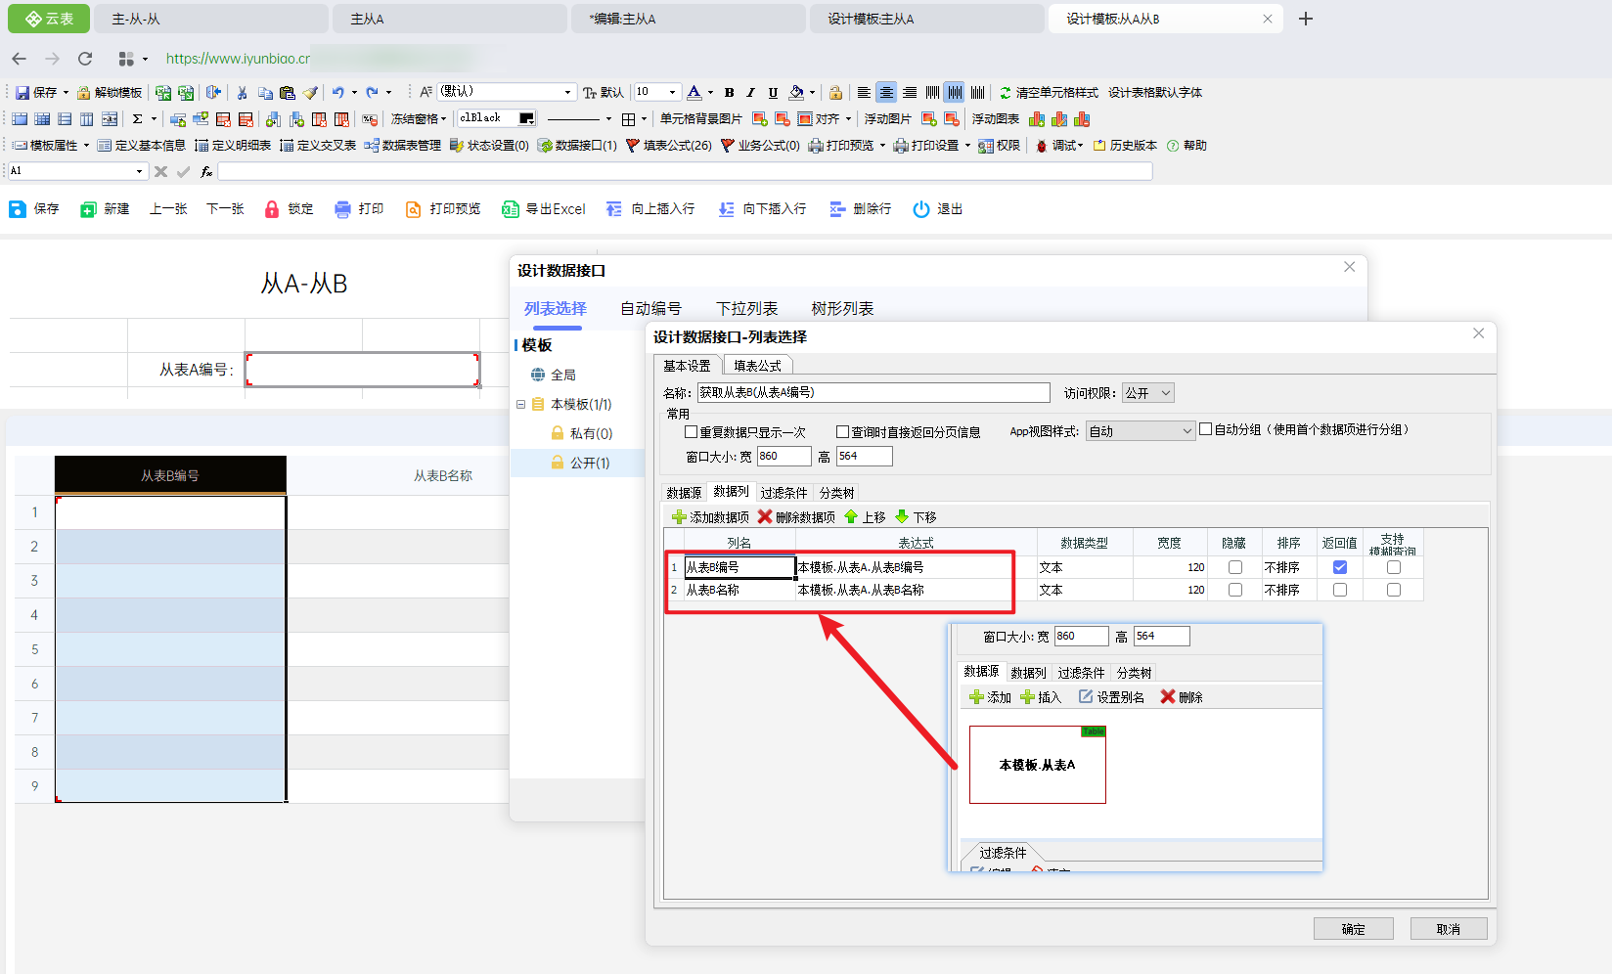This screenshot has height=974, width=1612.
Task: Toggle bold text formatting
Action: (x=729, y=93)
